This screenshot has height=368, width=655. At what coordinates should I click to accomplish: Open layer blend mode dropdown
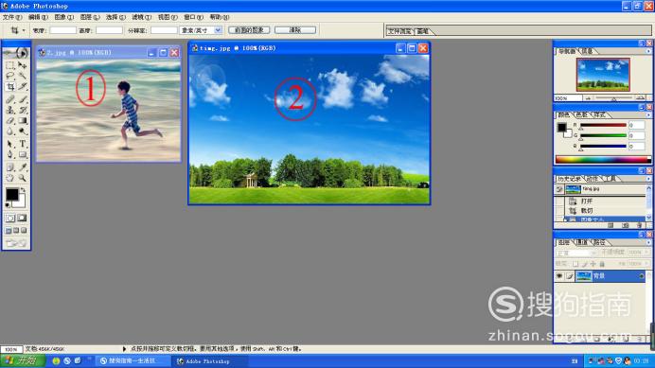click(x=576, y=253)
